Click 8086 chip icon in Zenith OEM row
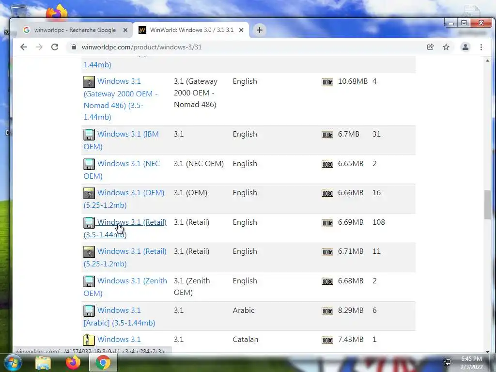Viewport: 496px width, 372px height. coord(327,282)
